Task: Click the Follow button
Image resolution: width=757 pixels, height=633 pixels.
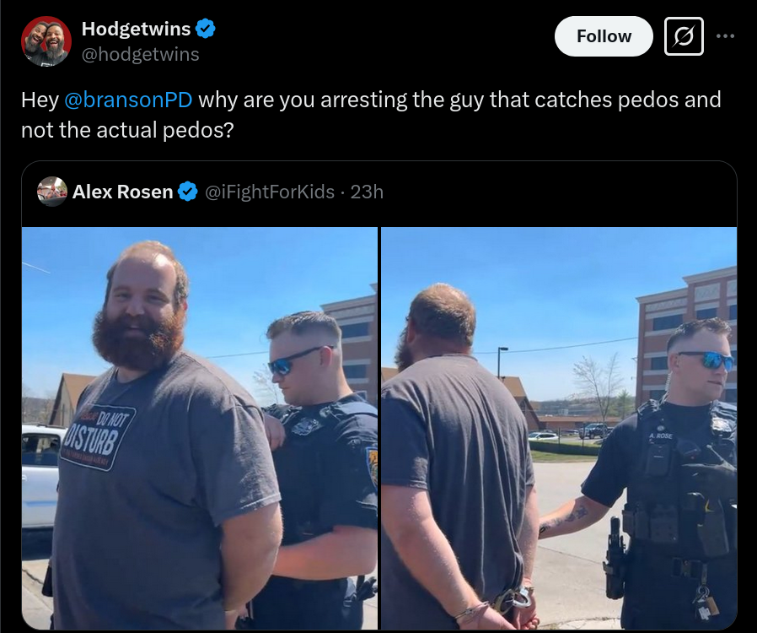Action: [604, 36]
